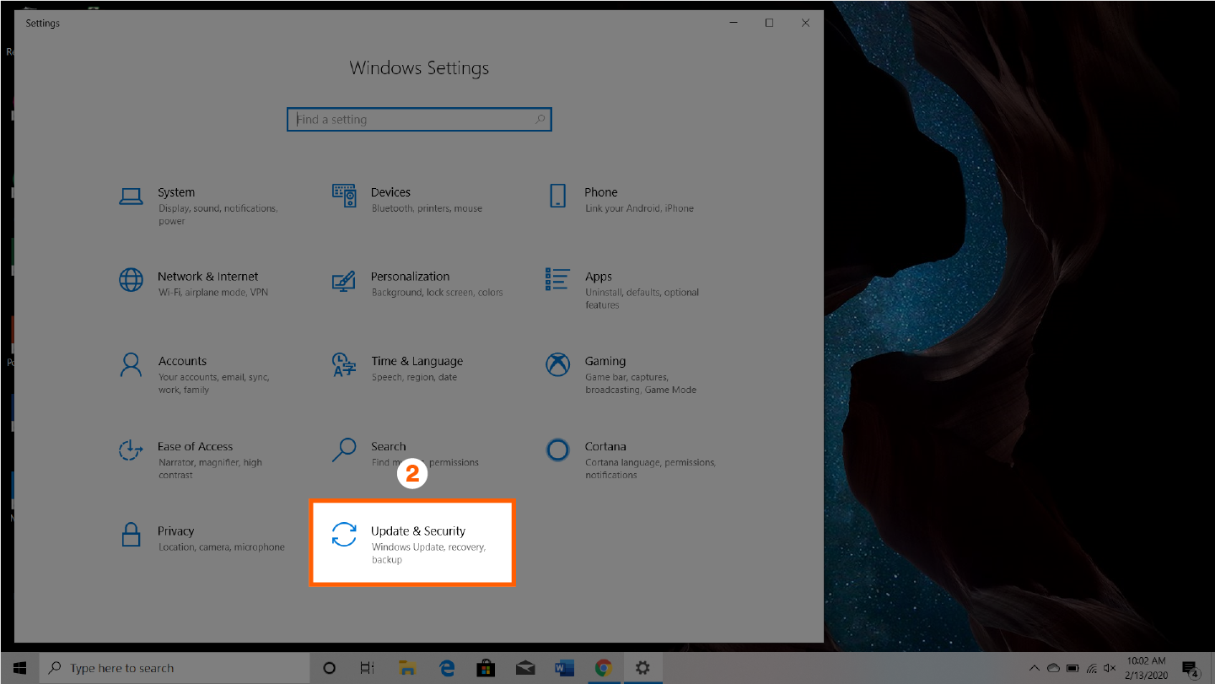Open the Windows Start menu

coord(19,668)
